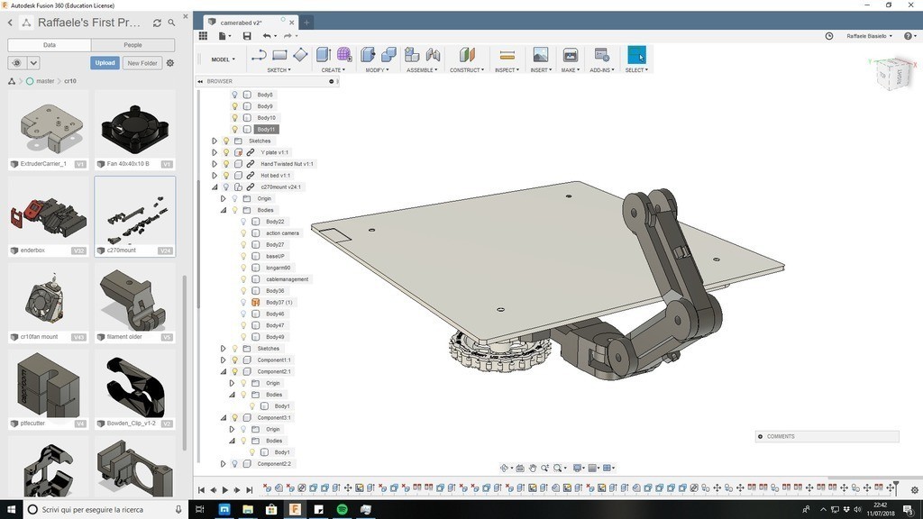The height and width of the screenshot is (519, 923).
Task: Click the Save icon in the toolbar
Action: pos(247,36)
